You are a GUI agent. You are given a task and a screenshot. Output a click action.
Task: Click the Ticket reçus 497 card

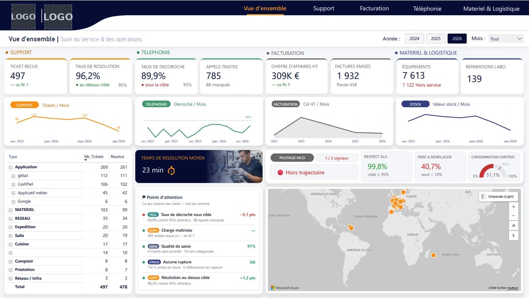coord(36,76)
